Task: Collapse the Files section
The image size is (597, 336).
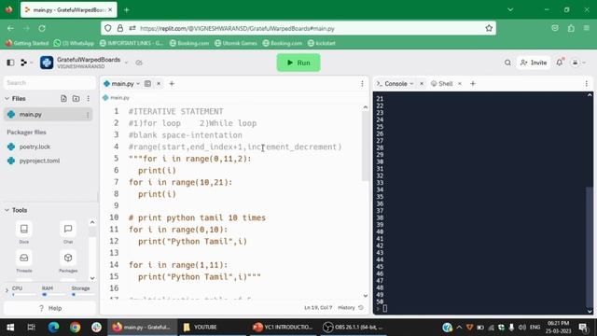Action: (x=7, y=99)
